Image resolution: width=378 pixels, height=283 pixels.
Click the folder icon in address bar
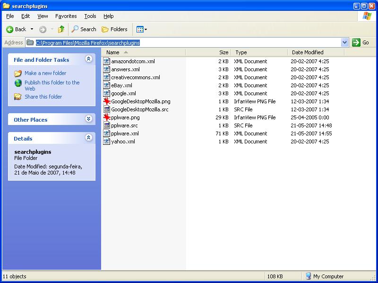(30, 42)
